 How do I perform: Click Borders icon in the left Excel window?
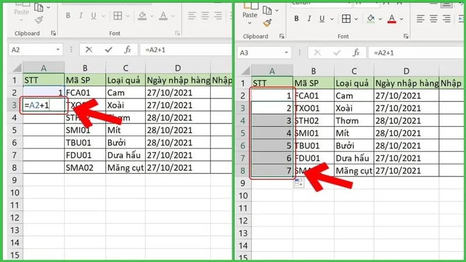[118, 16]
